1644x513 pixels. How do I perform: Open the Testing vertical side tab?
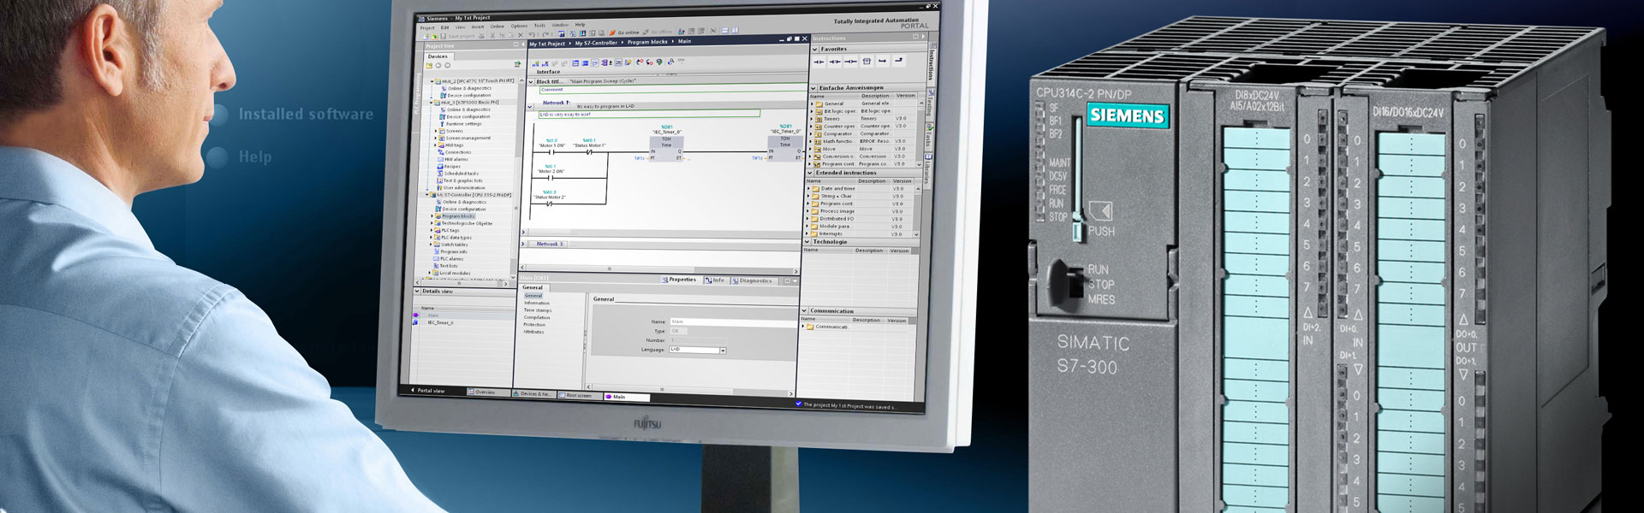(930, 104)
